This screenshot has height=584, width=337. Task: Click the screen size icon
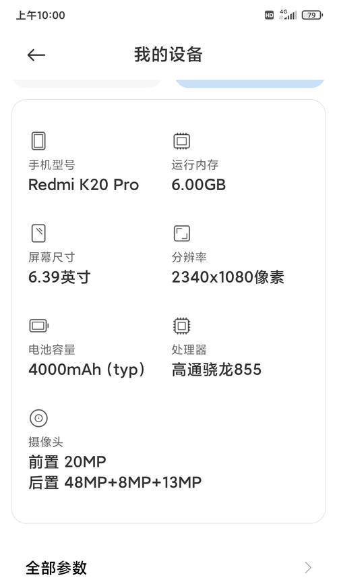[x=38, y=233]
